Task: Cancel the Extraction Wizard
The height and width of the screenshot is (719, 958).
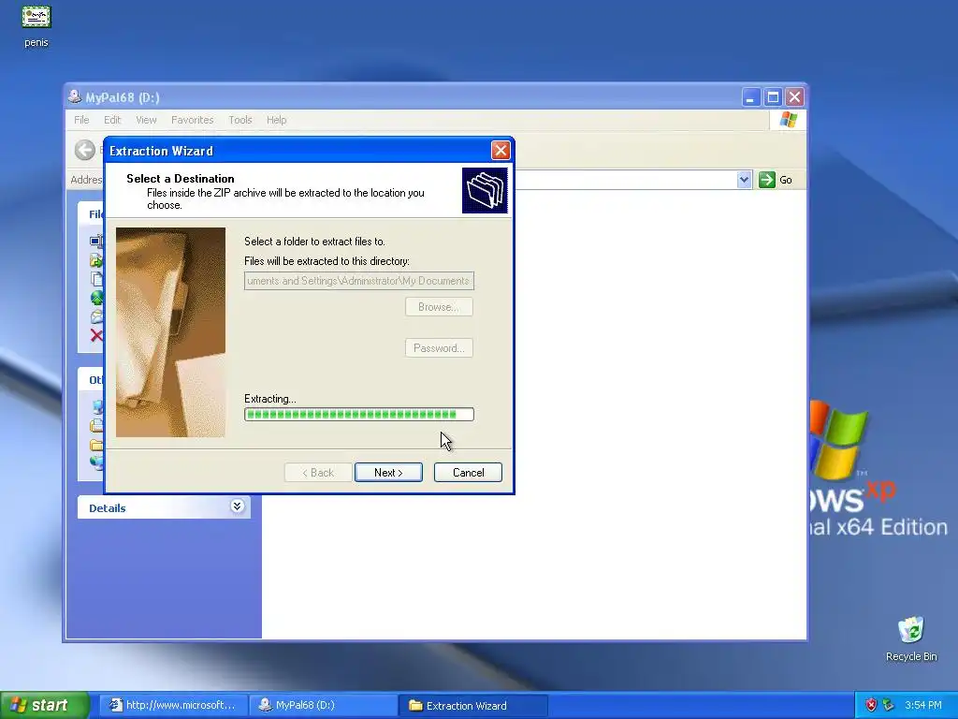Action: click(x=468, y=473)
